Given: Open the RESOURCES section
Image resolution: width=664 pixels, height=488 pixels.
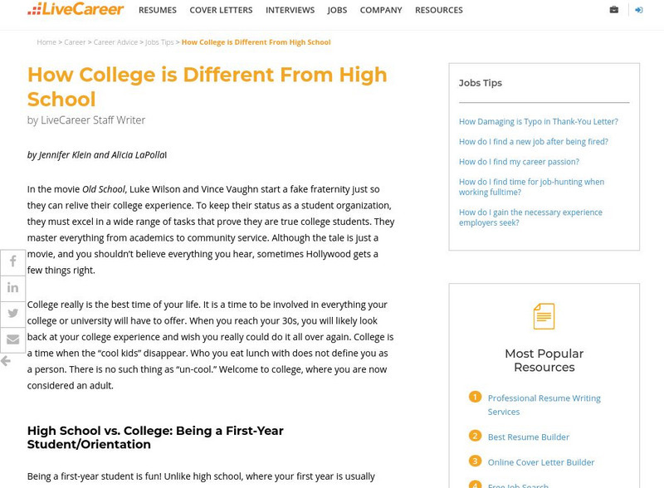Looking at the screenshot, I should tap(439, 10).
